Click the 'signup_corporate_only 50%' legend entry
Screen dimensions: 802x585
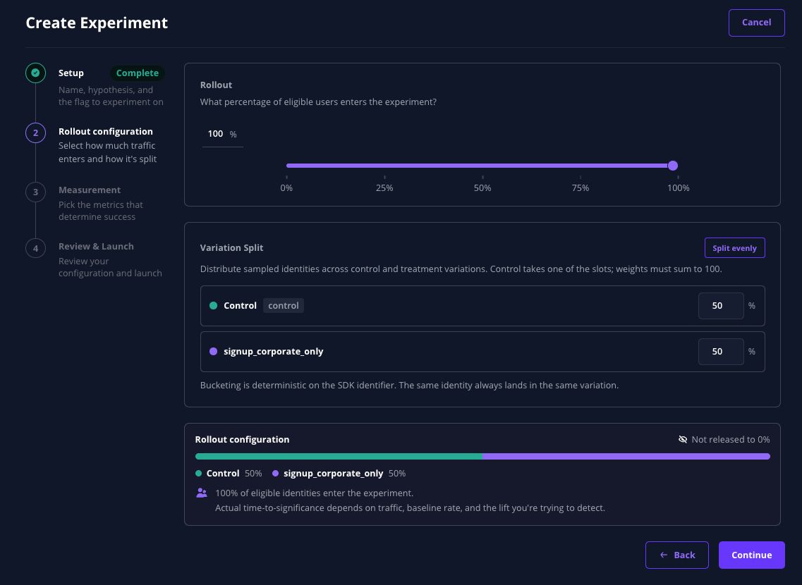coord(339,474)
